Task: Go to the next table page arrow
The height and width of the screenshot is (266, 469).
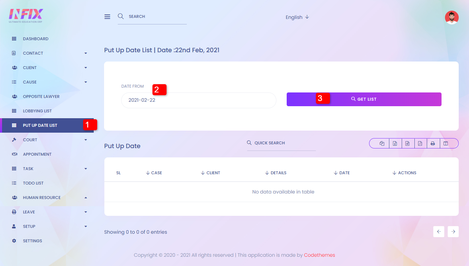Action: coord(453,232)
